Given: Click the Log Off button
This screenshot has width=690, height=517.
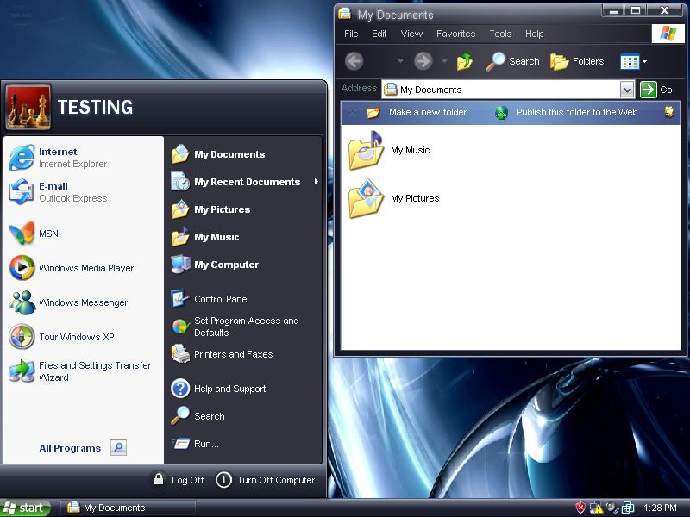Looking at the screenshot, I should [179, 480].
